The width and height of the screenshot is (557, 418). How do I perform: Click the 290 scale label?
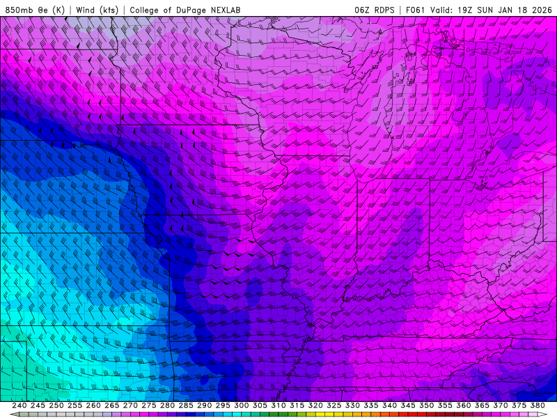pos(204,405)
